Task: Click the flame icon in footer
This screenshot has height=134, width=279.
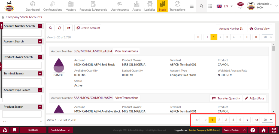Action: tap(263, 130)
